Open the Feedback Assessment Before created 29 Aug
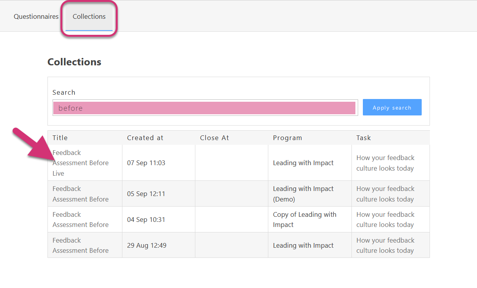The width and height of the screenshot is (477, 288). click(x=80, y=245)
